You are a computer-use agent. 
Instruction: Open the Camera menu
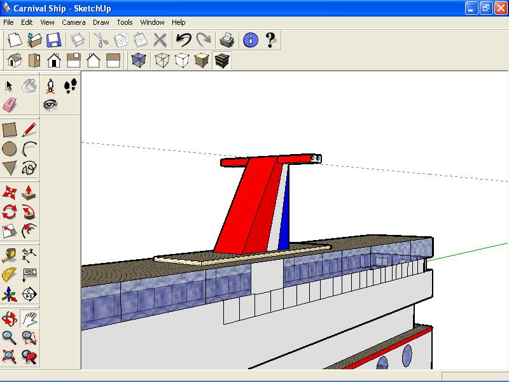74,22
